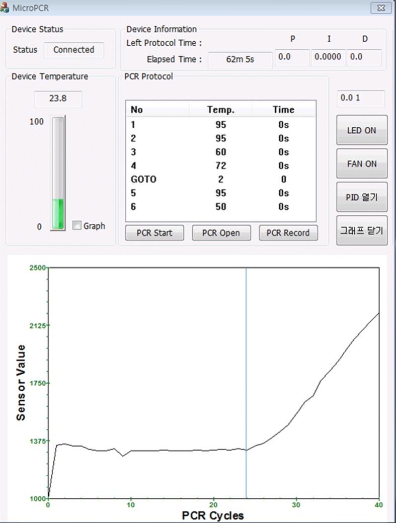Click the D value input field
Image resolution: width=396 pixels, height=523 pixels.
point(363,57)
